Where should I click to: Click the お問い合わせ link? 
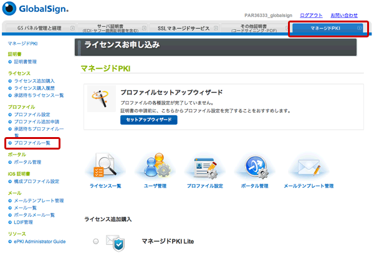click(344, 15)
